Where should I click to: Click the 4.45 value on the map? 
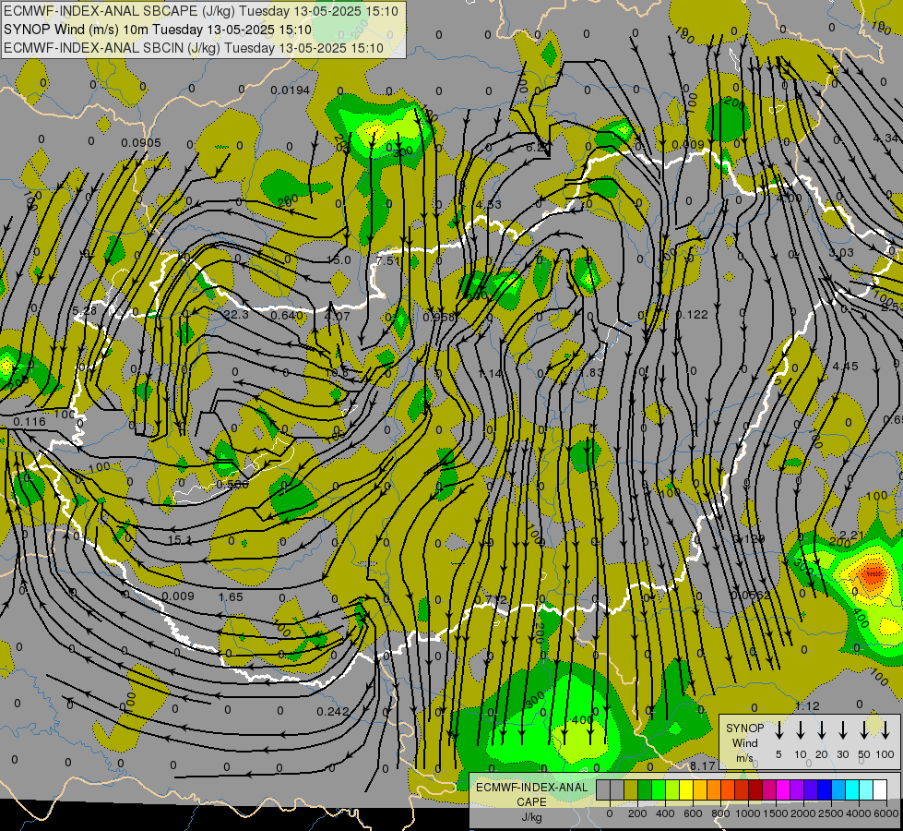[x=845, y=367]
